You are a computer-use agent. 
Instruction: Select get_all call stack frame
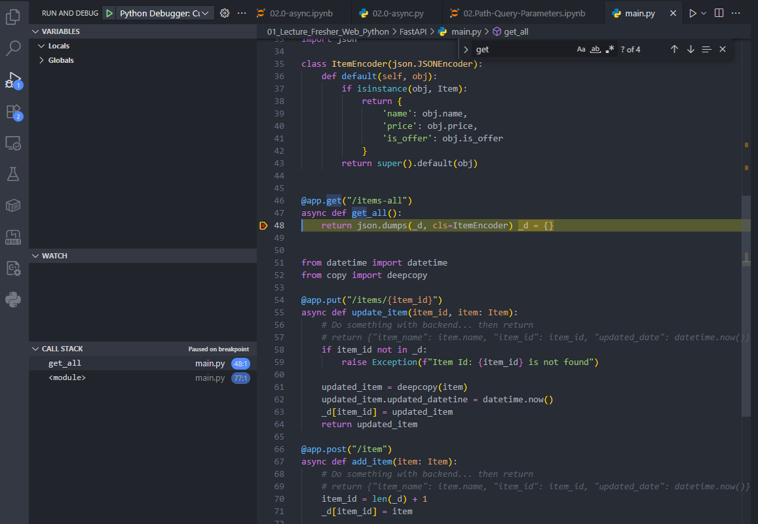tap(143, 363)
